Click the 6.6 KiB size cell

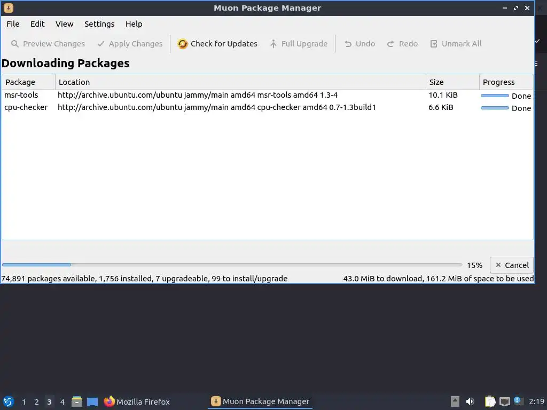pyautogui.click(x=441, y=107)
